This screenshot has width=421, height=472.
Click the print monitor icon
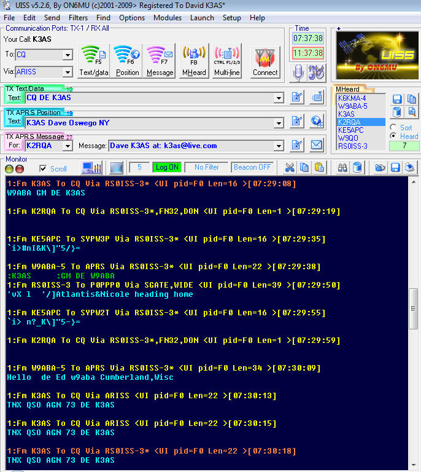[410, 168]
